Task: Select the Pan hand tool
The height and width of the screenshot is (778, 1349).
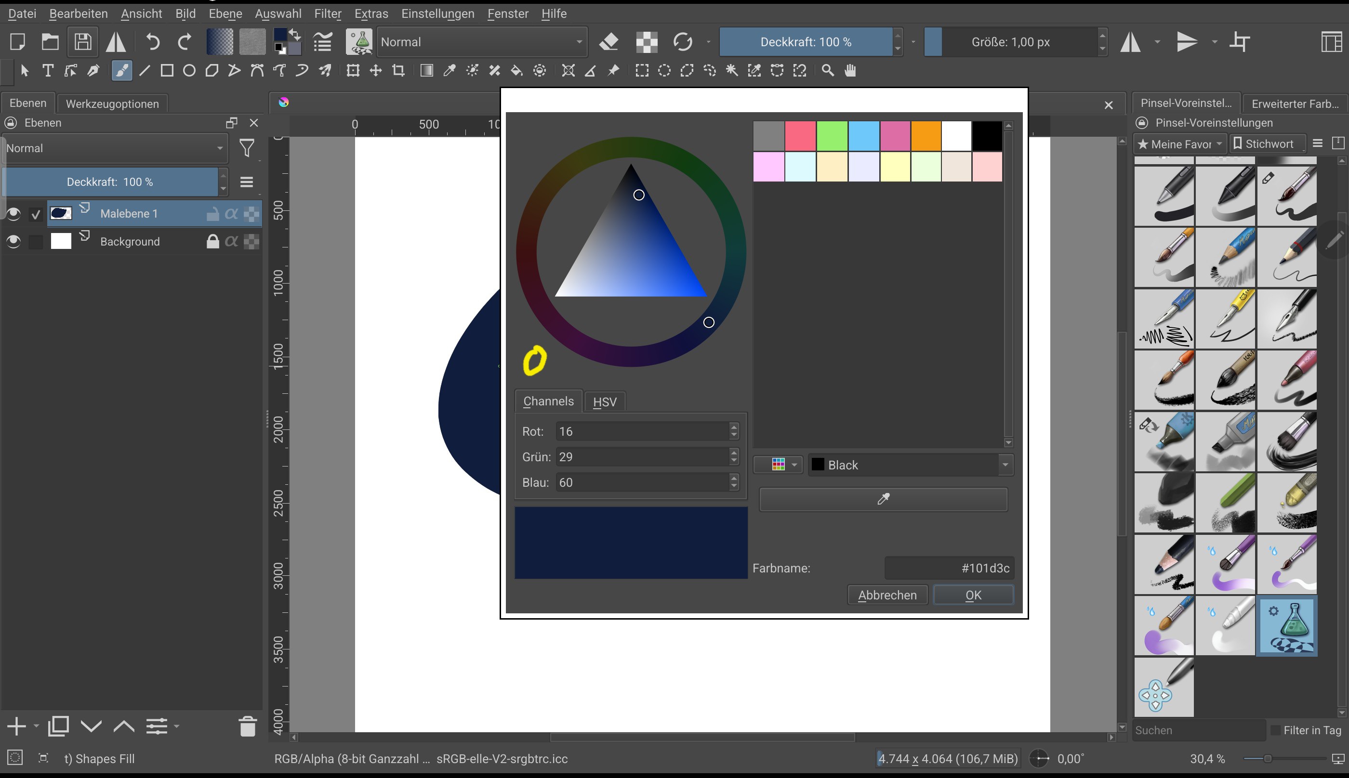Action: [x=850, y=71]
